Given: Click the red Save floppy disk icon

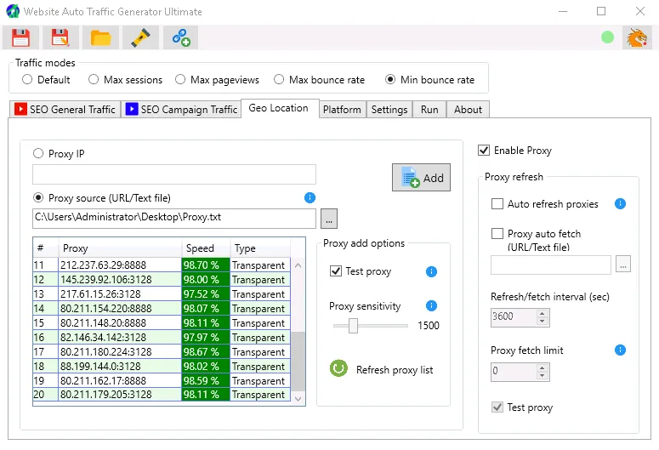Looking at the screenshot, I should point(20,37).
